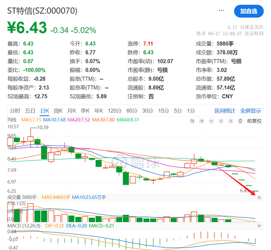Click the 市盈率(动) value 102.07

165,61
